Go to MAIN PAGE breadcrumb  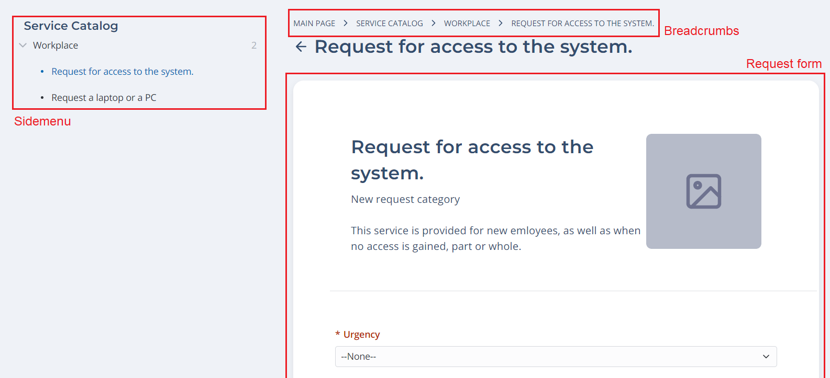(314, 24)
